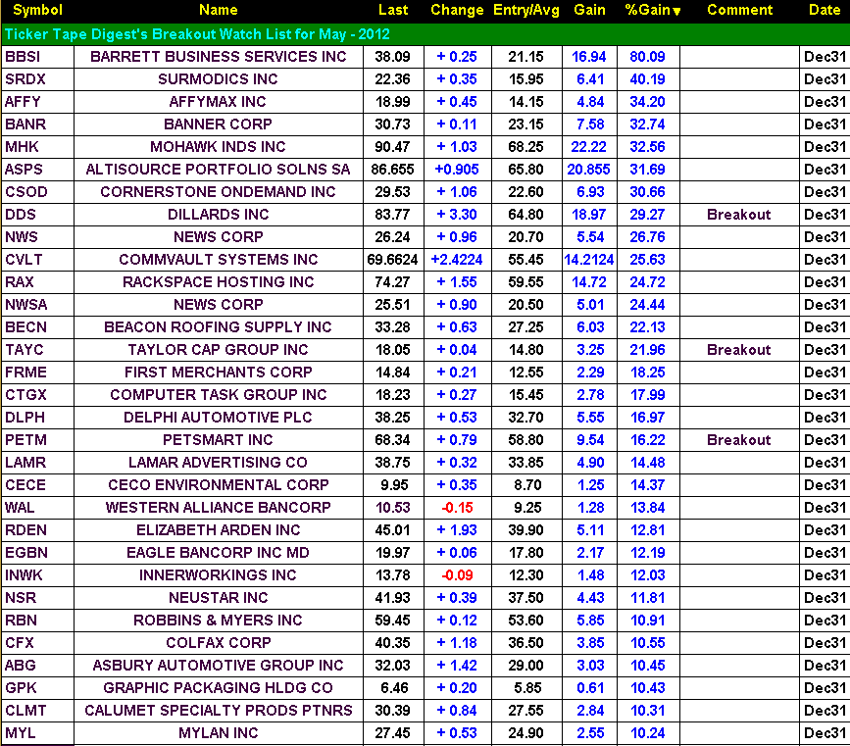Select the NWSA symbol cell

click(37, 305)
